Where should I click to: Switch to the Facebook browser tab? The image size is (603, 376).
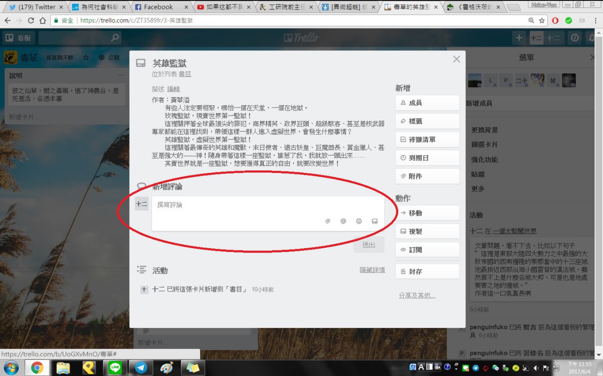tap(159, 7)
